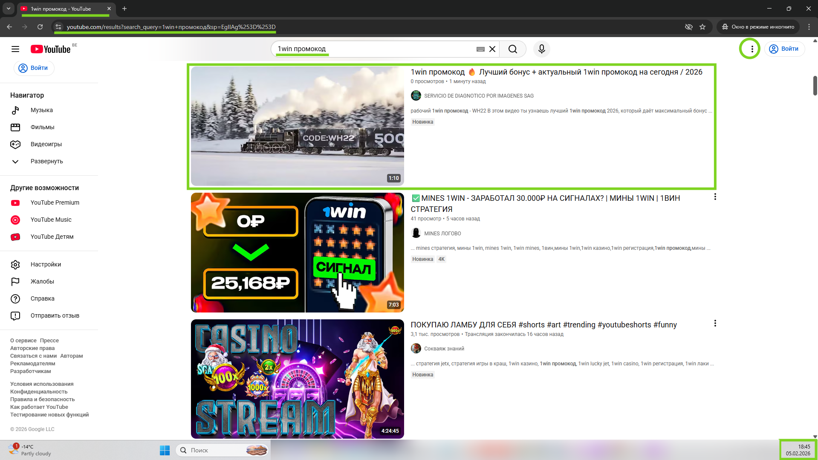Run the search with magnifier button

(513, 49)
